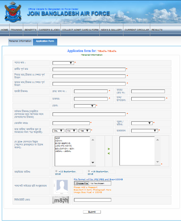Open the birth Year dropdown

click(84, 131)
